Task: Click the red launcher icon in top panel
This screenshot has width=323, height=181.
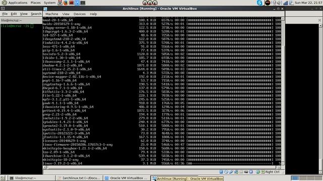Action: click(x=71, y=3)
